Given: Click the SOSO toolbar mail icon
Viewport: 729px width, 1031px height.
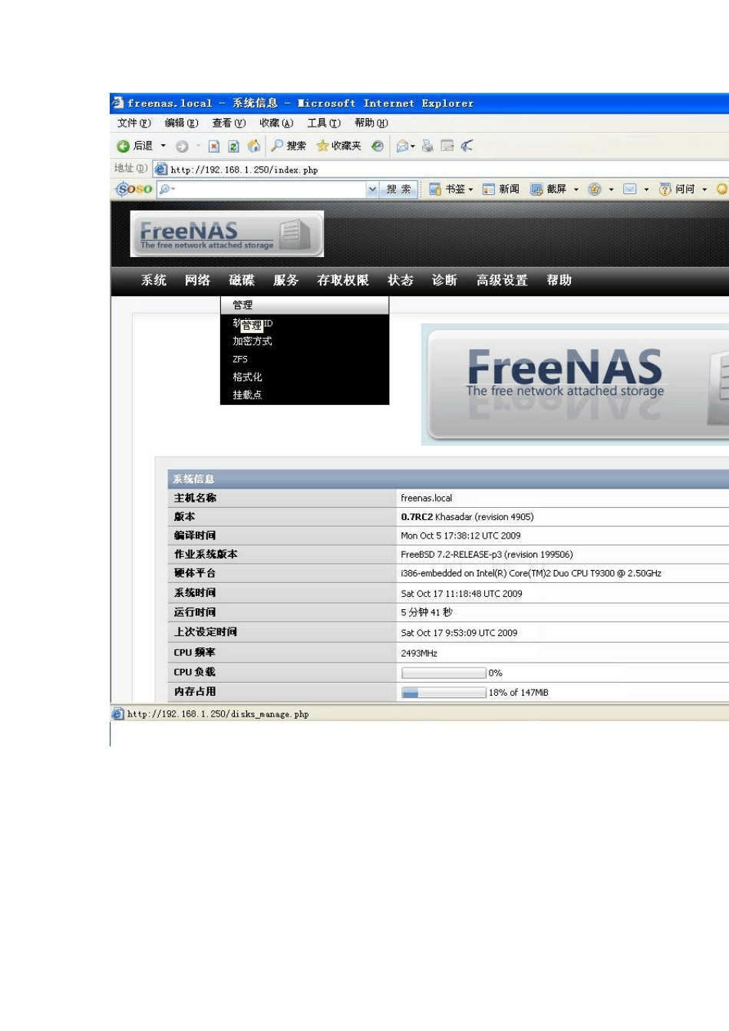Looking at the screenshot, I should click(630, 189).
